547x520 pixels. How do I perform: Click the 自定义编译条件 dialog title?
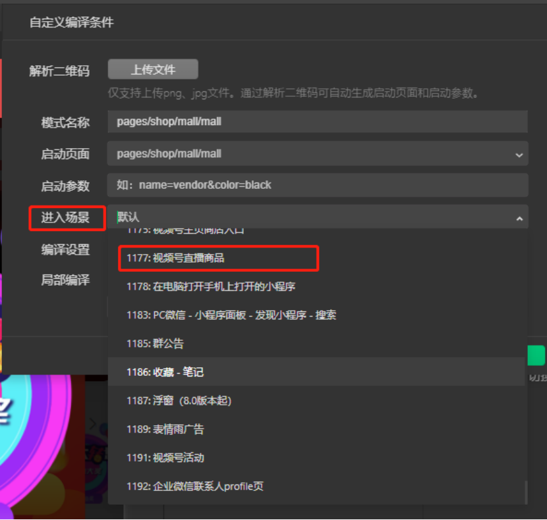(72, 22)
